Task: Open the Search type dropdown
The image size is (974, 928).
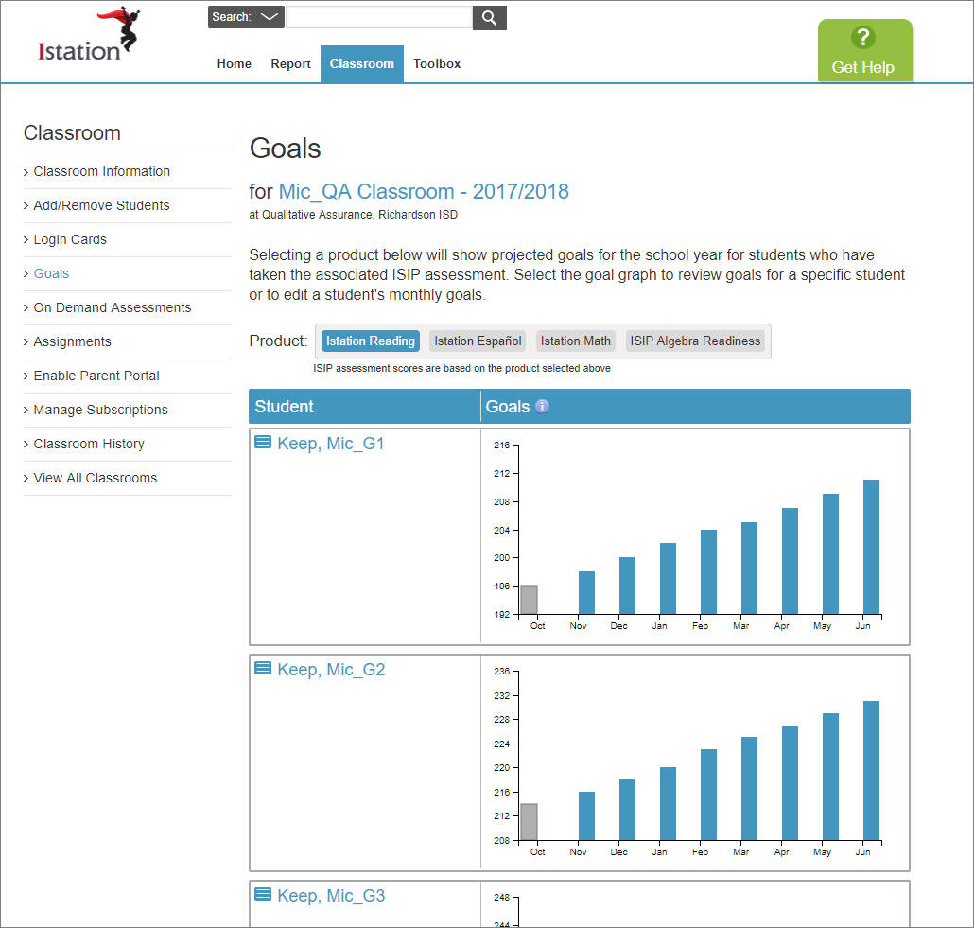Action: (246, 17)
